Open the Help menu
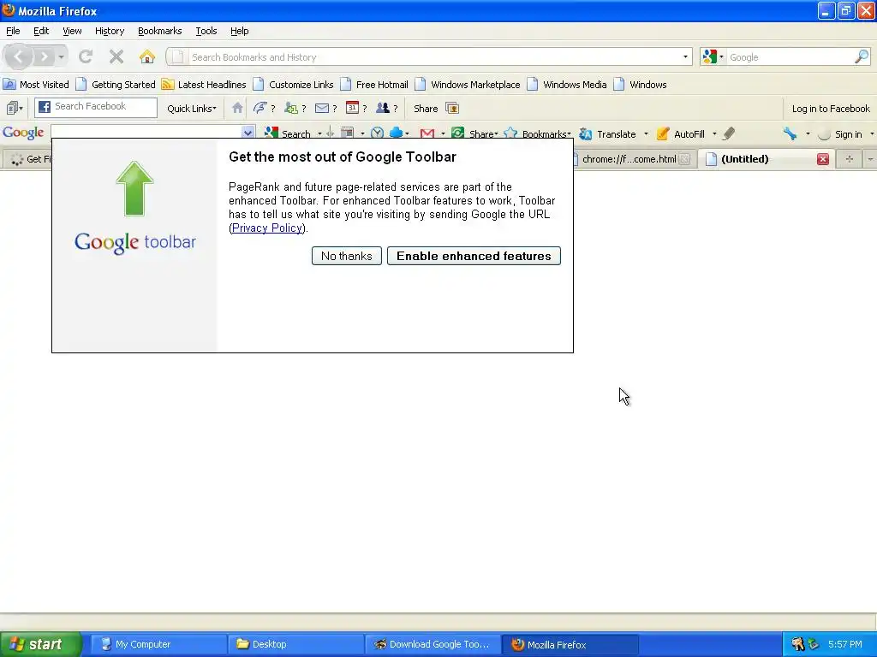The width and height of the screenshot is (877, 657). click(x=240, y=31)
